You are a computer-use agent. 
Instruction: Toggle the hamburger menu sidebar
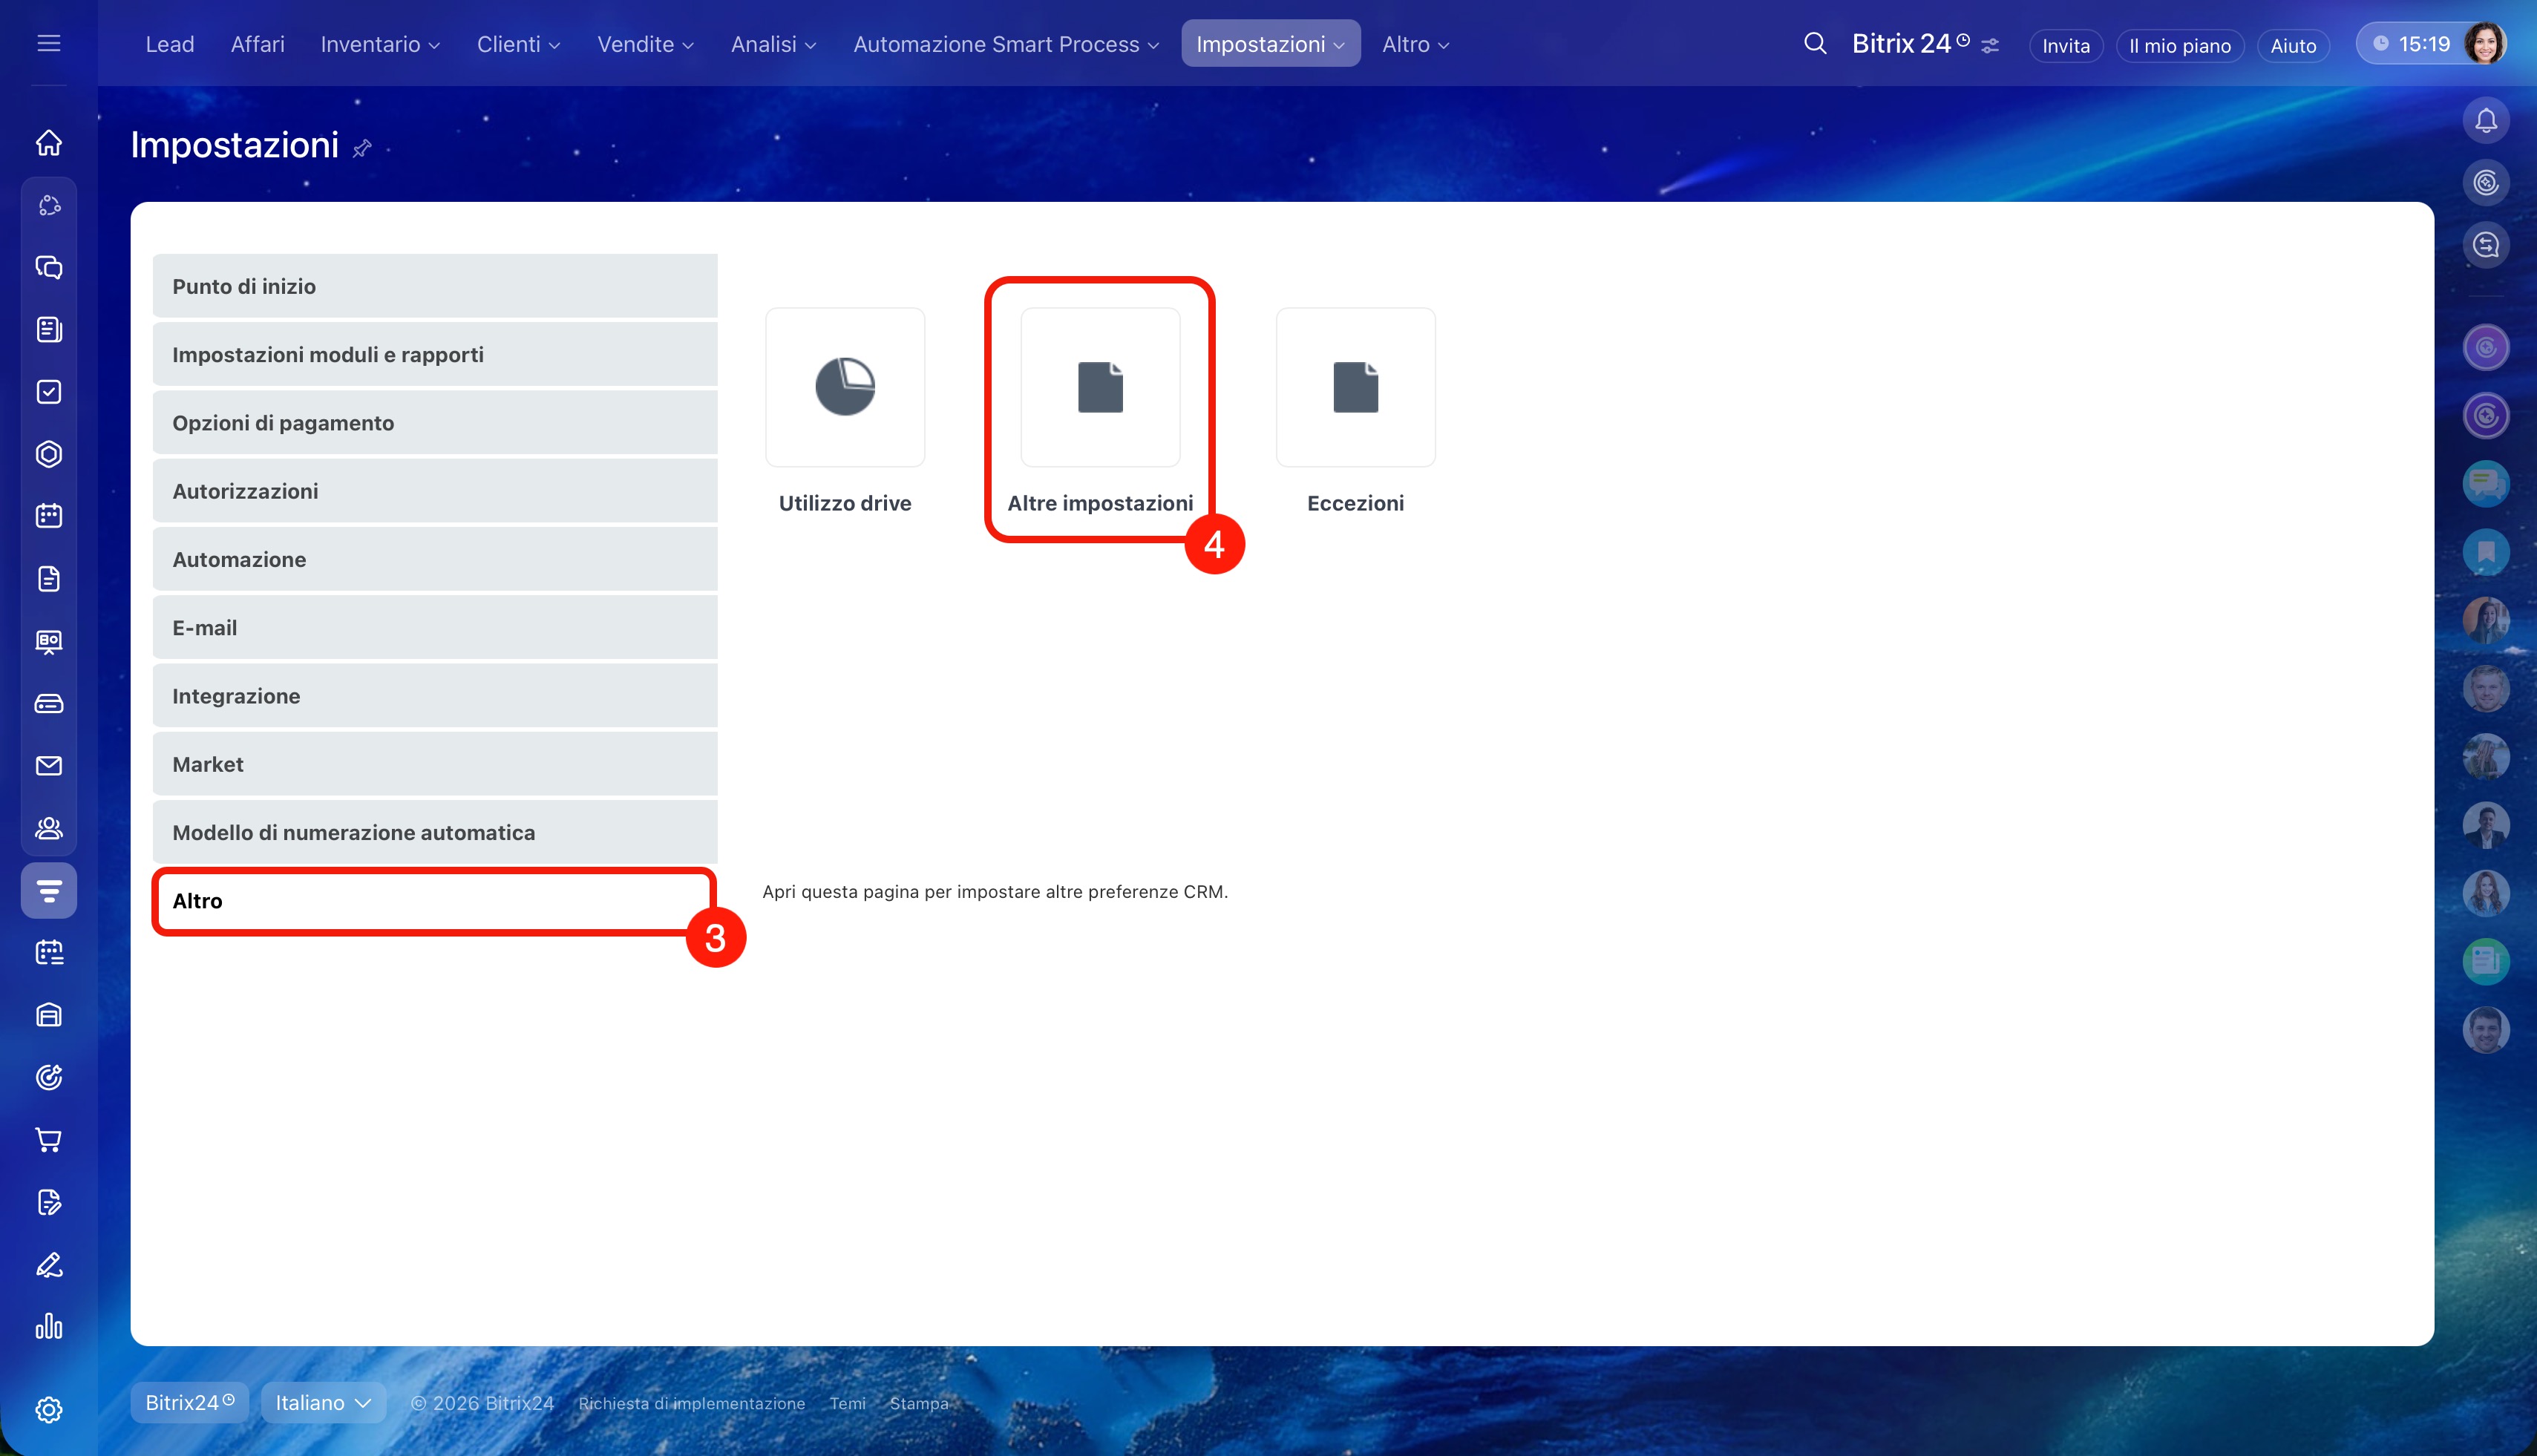click(49, 43)
